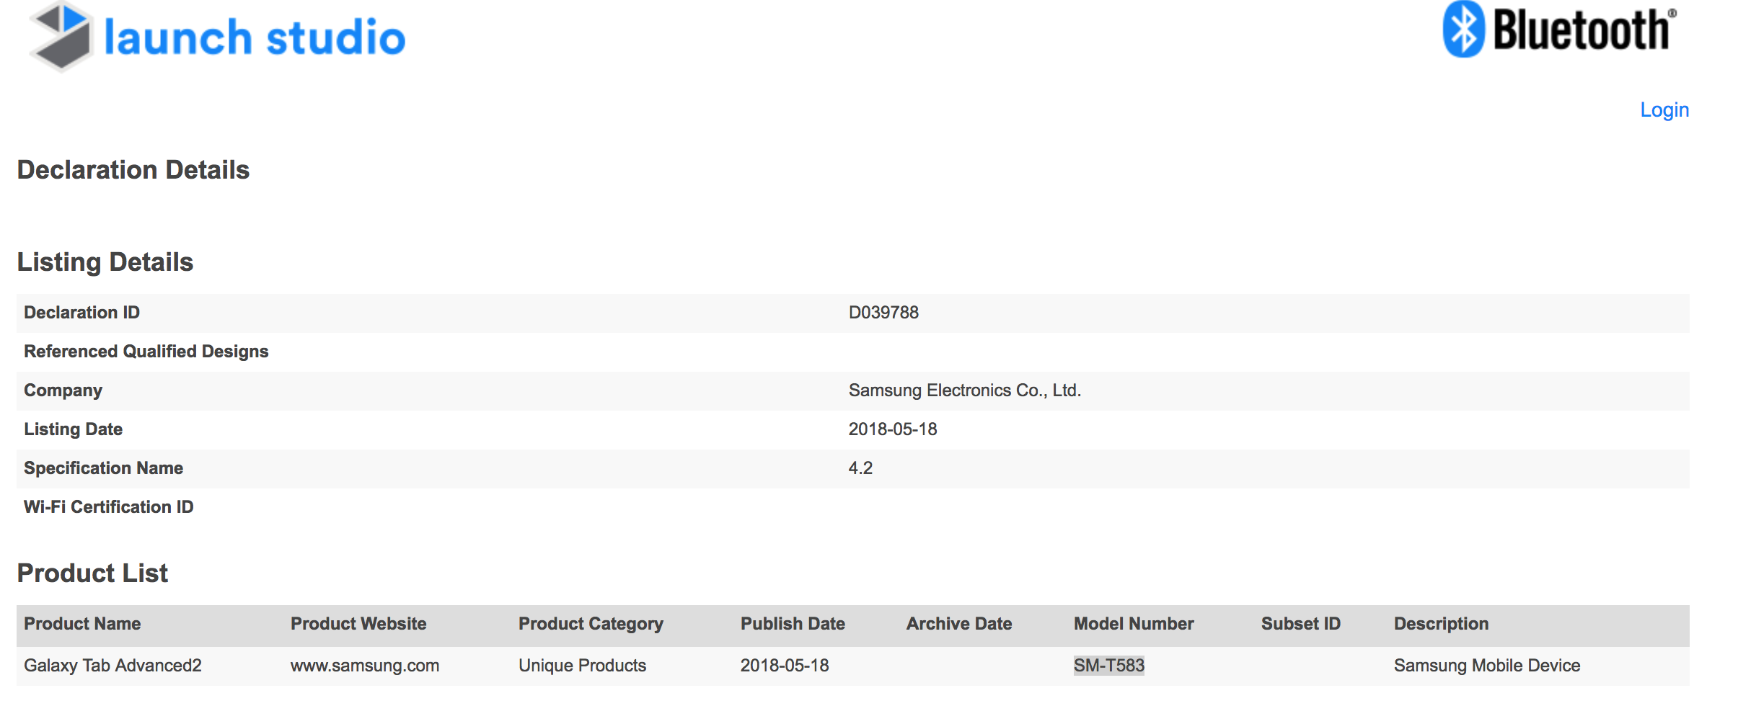The width and height of the screenshot is (1738, 706).
Task: Click the listing date 2018-05-18 value
Action: coord(892,429)
